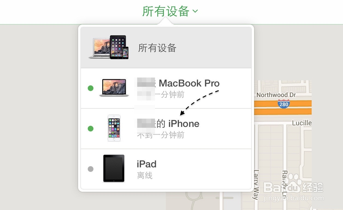
Task: Click the Larry Way street label
Action: coord(256,185)
